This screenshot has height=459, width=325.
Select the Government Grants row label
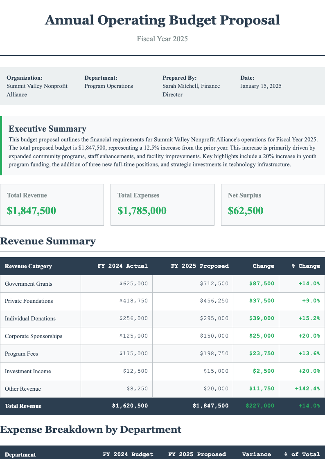point(28,284)
